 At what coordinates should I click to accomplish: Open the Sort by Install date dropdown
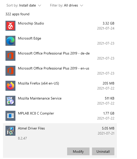coord(24,5)
